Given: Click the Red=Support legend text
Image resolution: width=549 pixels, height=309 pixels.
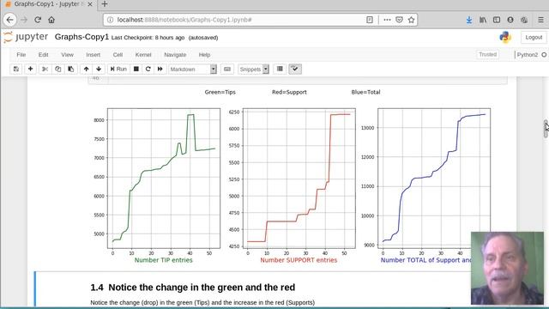Looking at the screenshot, I should [x=289, y=92].
